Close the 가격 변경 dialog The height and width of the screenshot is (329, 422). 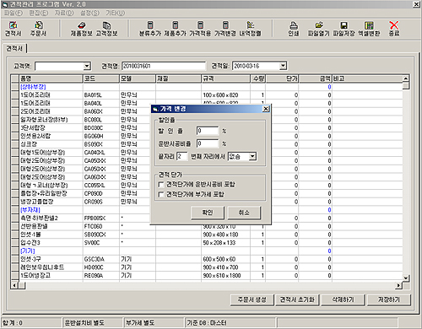point(266,109)
